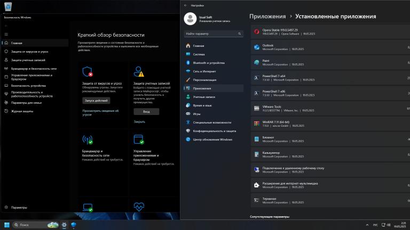Screen dimensions: 410x230
Task: Open the Windows Start button
Action: tap(7, 225)
